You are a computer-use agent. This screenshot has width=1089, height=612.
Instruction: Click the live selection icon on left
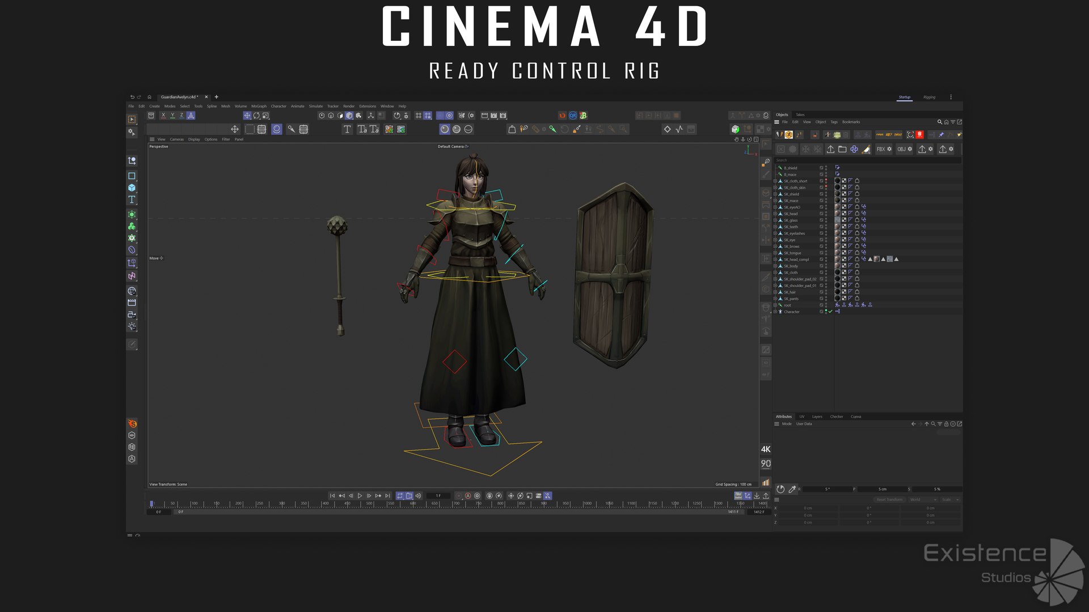pyautogui.click(x=132, y=120)
